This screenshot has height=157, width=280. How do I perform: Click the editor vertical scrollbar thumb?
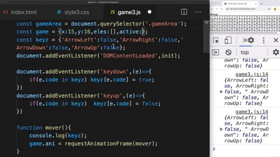click(x=206, y=37)
